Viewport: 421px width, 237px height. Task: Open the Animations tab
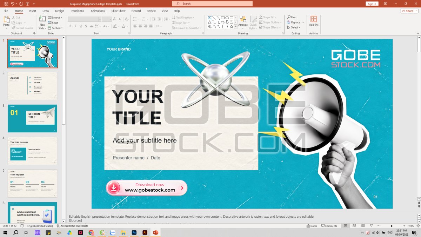98,11
